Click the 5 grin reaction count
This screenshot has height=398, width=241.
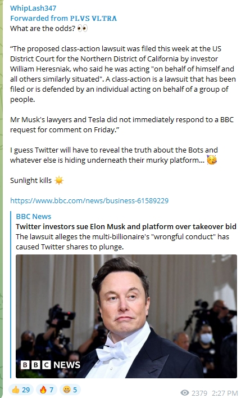coord(75,390)
